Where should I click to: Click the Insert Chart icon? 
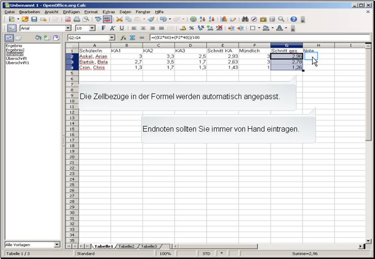224,19
